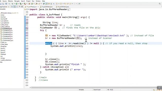
Task: Collapse All in Package Explorer toolbar
Action: [12, 7]
